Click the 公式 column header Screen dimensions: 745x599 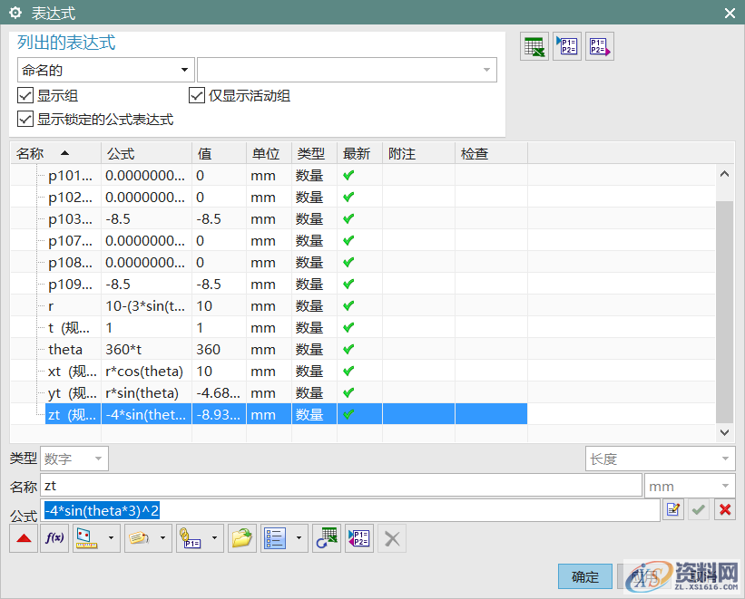145,154
